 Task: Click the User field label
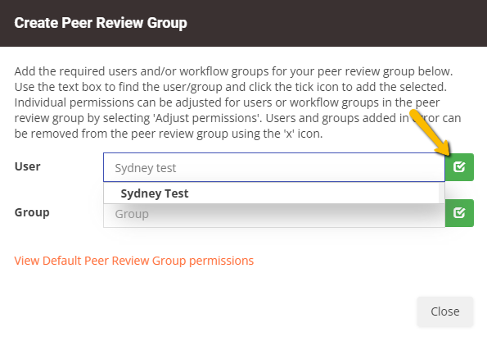(27, 166)
